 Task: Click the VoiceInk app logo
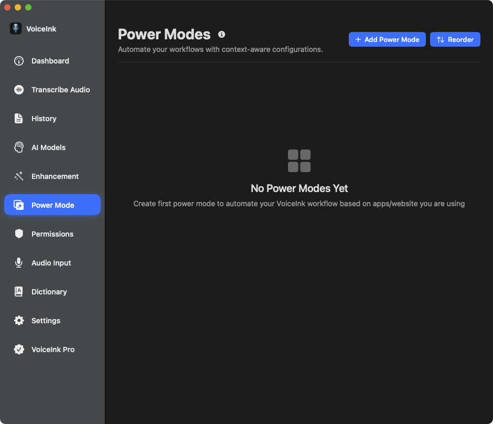coord(16,29)
